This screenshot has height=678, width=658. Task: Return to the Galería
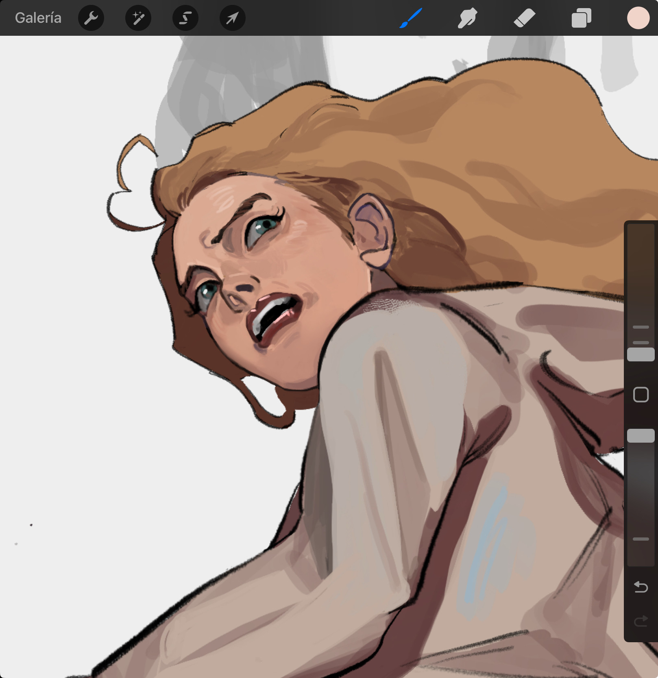[38, 18]
